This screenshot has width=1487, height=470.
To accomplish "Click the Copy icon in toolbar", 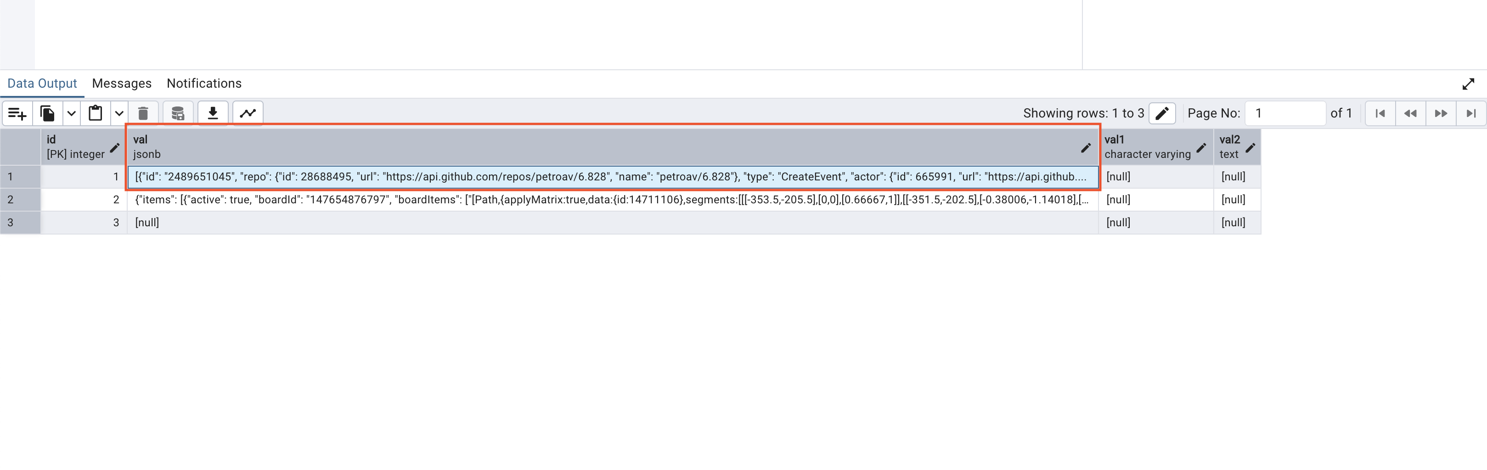I will (47, 114).
